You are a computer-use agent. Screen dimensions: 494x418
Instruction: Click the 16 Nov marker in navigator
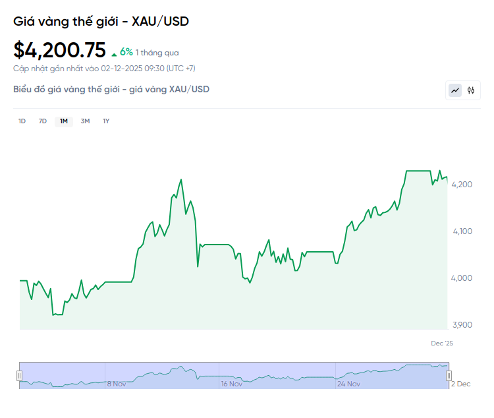pyautogui.click(x=233, y=383)
